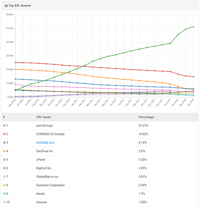Click the Percentage column header
200x207 pixels.
tap(146, 117)
